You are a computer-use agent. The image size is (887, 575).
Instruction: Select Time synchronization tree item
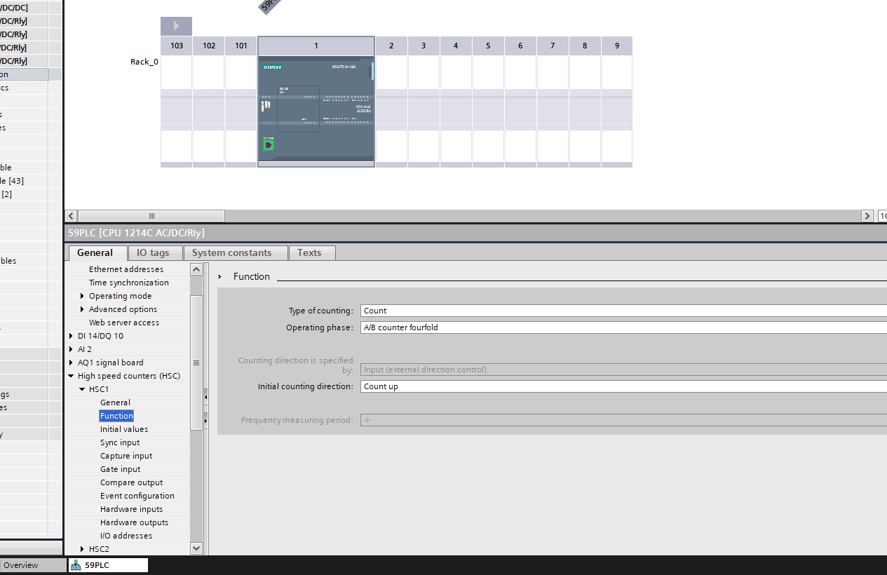coord(129,283)
